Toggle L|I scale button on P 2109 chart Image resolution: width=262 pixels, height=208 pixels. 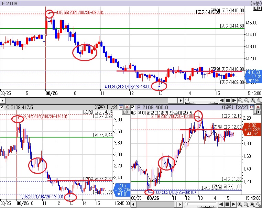(257, 112)
